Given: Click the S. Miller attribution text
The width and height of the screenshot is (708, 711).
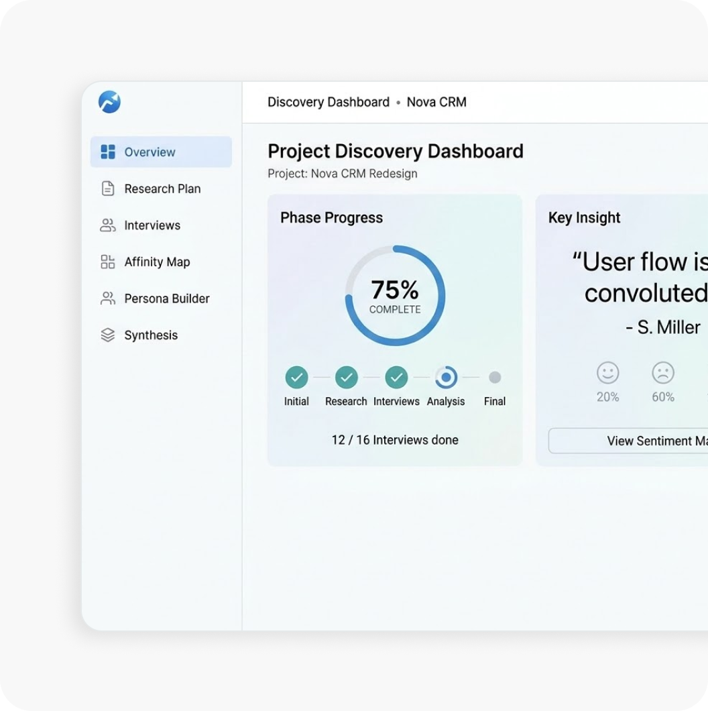Looking at the screenshot, I should click(663, 327).
